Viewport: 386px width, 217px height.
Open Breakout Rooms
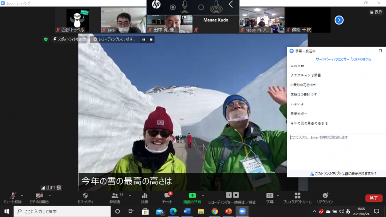297,196
